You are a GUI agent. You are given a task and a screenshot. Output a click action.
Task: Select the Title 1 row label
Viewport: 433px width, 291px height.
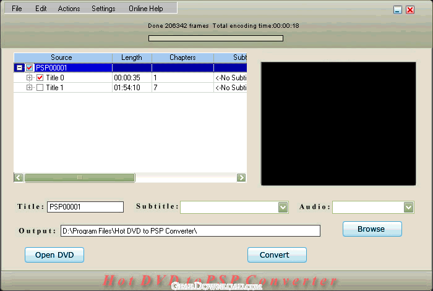[54, 88]
